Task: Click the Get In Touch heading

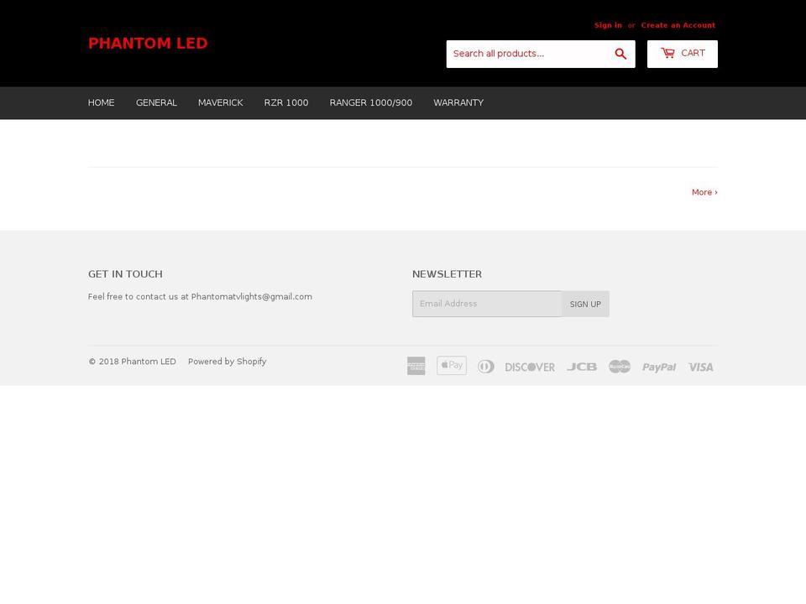Action: pos(125,274)
